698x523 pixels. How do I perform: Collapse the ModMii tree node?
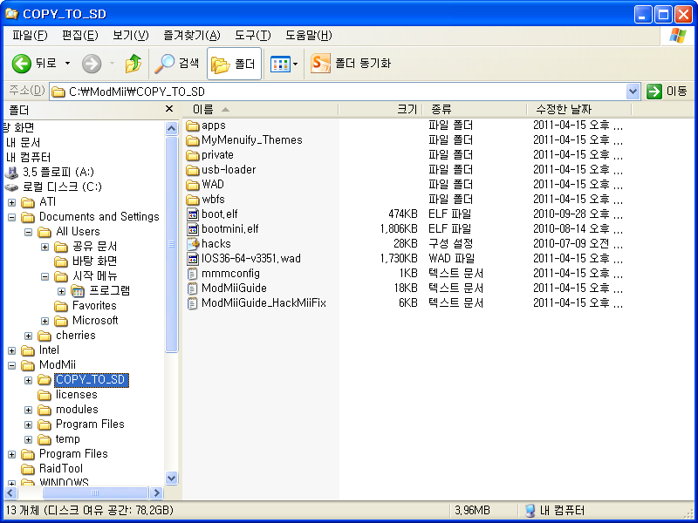[11, 365]
